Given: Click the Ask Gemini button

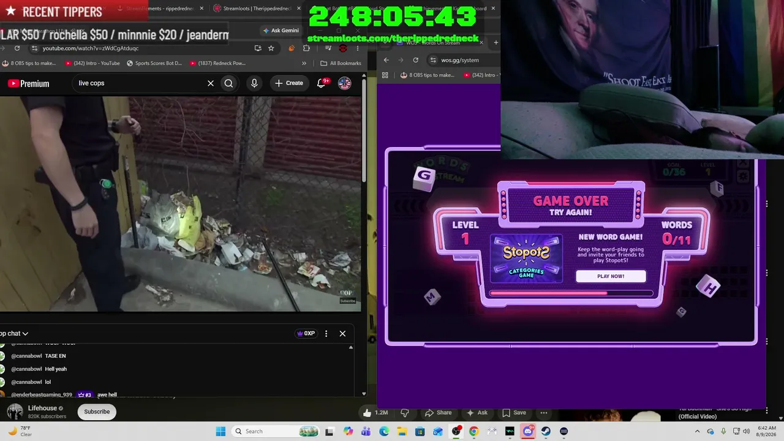Looking at the screenshot, I should point(281,31).
